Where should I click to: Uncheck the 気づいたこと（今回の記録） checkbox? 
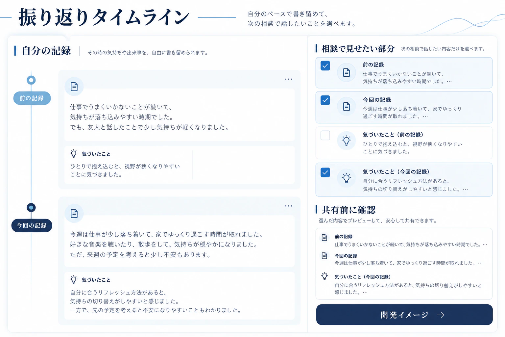[x=325, y=172]
